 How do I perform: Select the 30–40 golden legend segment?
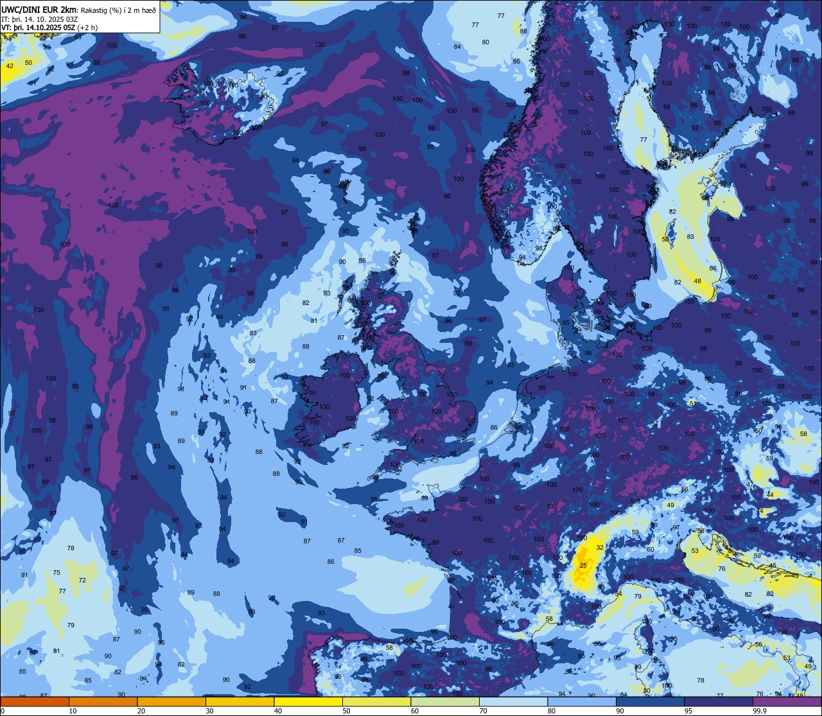[x=240, y=701]
